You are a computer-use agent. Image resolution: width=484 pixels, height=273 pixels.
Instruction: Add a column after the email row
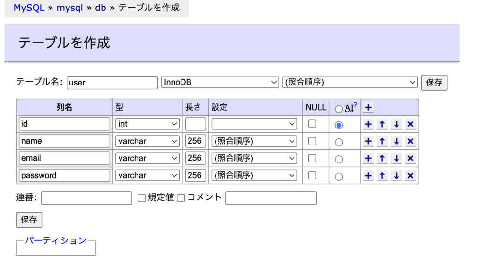click(368, 158)
